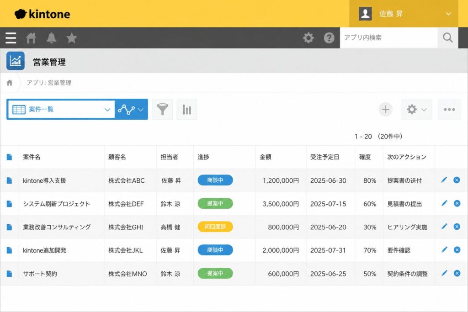468x312 pixels.
Task: Delete the サポート契約 record
Action: click(x=457, y=273)
